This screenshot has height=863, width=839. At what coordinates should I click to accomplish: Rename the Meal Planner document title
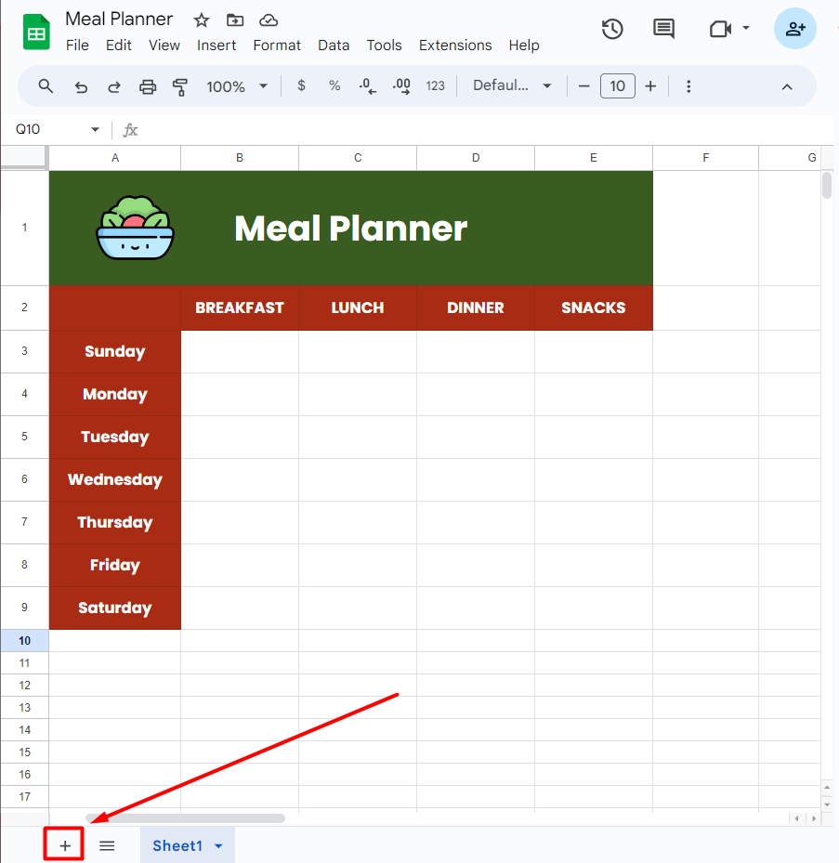(119, 20)
